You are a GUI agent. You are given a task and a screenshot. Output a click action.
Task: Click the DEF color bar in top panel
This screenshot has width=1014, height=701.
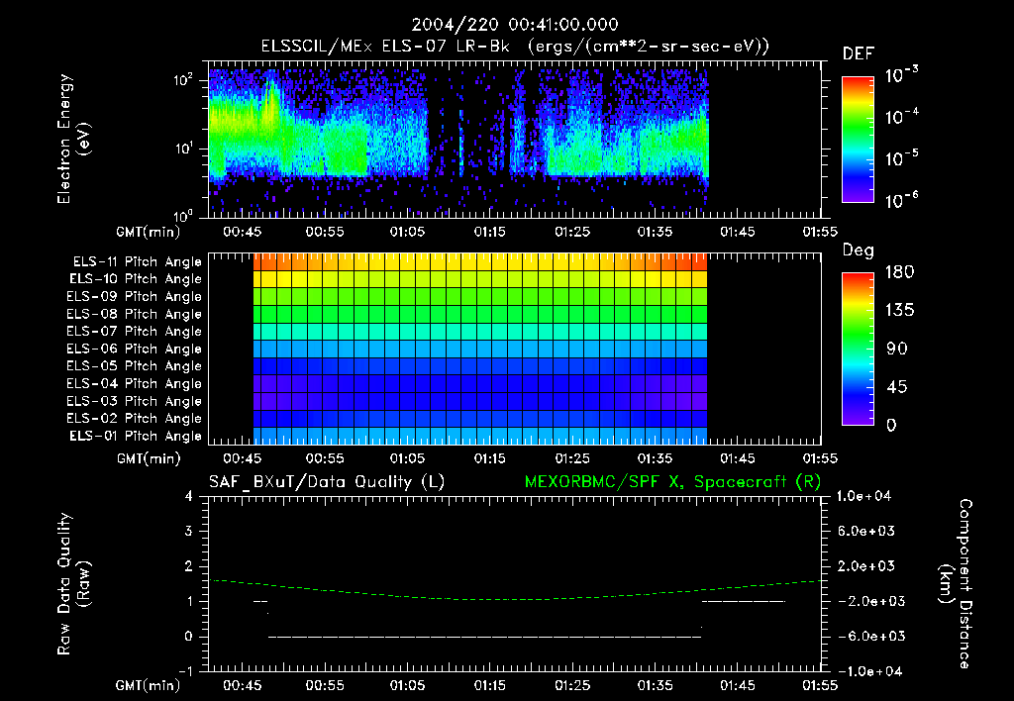pyautogui.click(x=858, y=140)
